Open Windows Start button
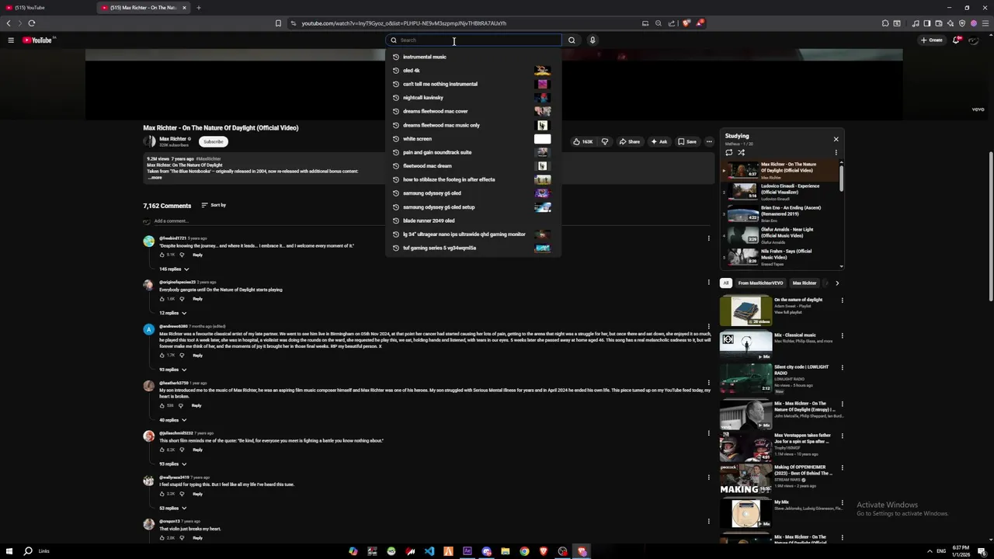Image resolution: width=994 pixels, height=559 pixels. (x=9, y=551)
